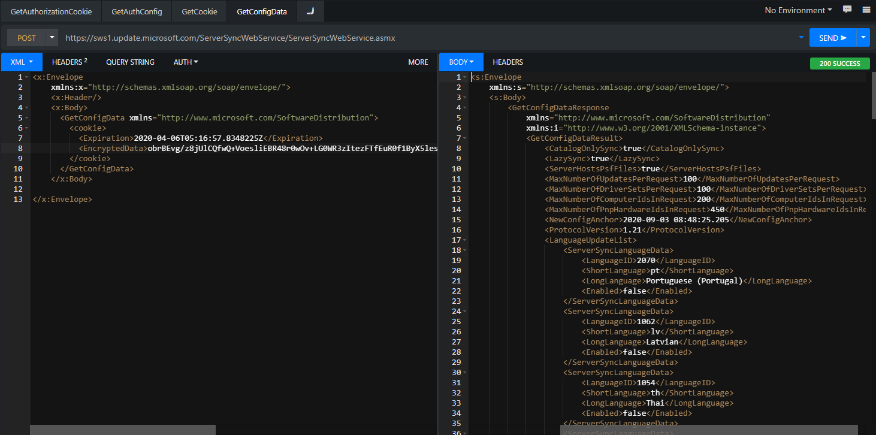Collapse ServerSyncLanguageData fold arrow on response line 18
876x435 pixels.
(x=466, y=250)
